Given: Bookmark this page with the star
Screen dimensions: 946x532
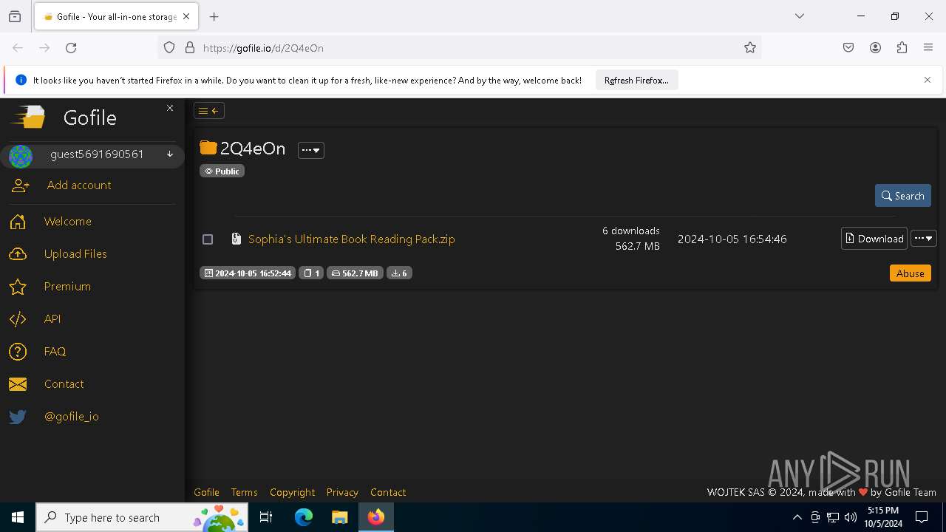Looking at the screenshot, I should click(x=750, y=48).
